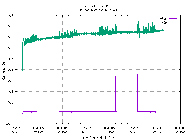Viewport: 186px width, 140px height.
Task: Click the 'Current (A)' y-axis label
Action: [x=3, y=70]
